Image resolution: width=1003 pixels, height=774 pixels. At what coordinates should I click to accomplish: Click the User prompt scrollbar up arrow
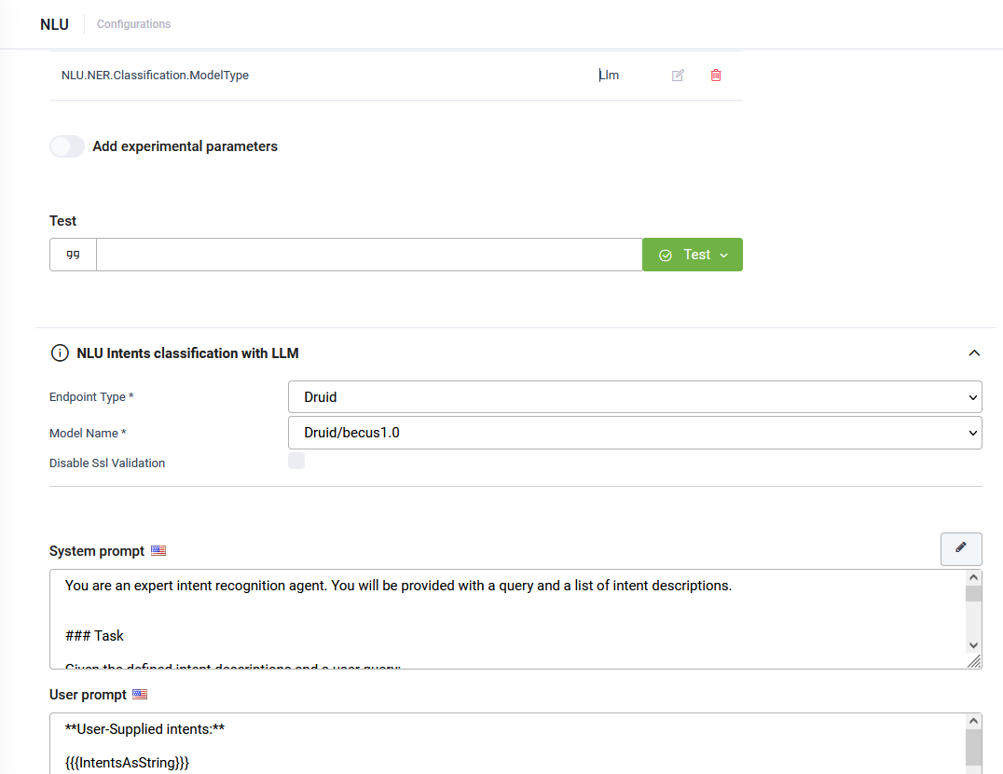tap(973, 722)
